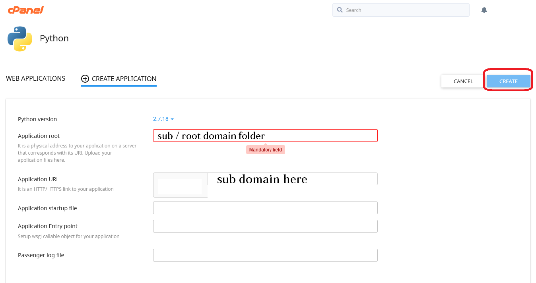The height and width of the screenshot is (283, 536).
Task: Click the 'Mandatory field' warning tooltip
Action: point(266,150)
